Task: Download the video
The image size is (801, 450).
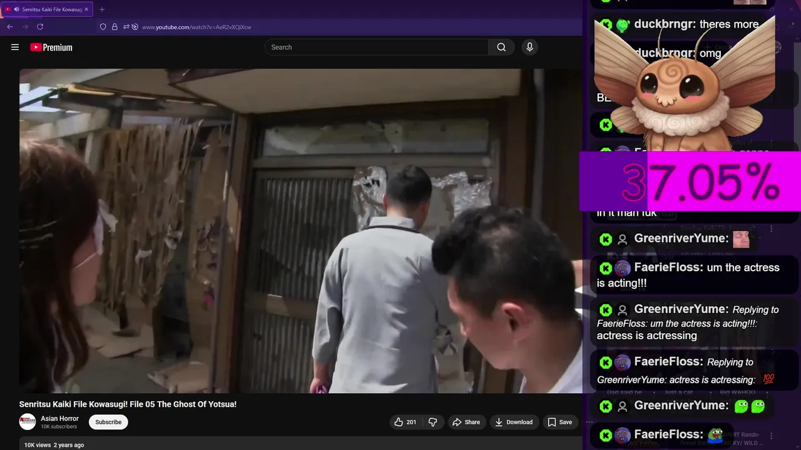Action: pos(514,422)
